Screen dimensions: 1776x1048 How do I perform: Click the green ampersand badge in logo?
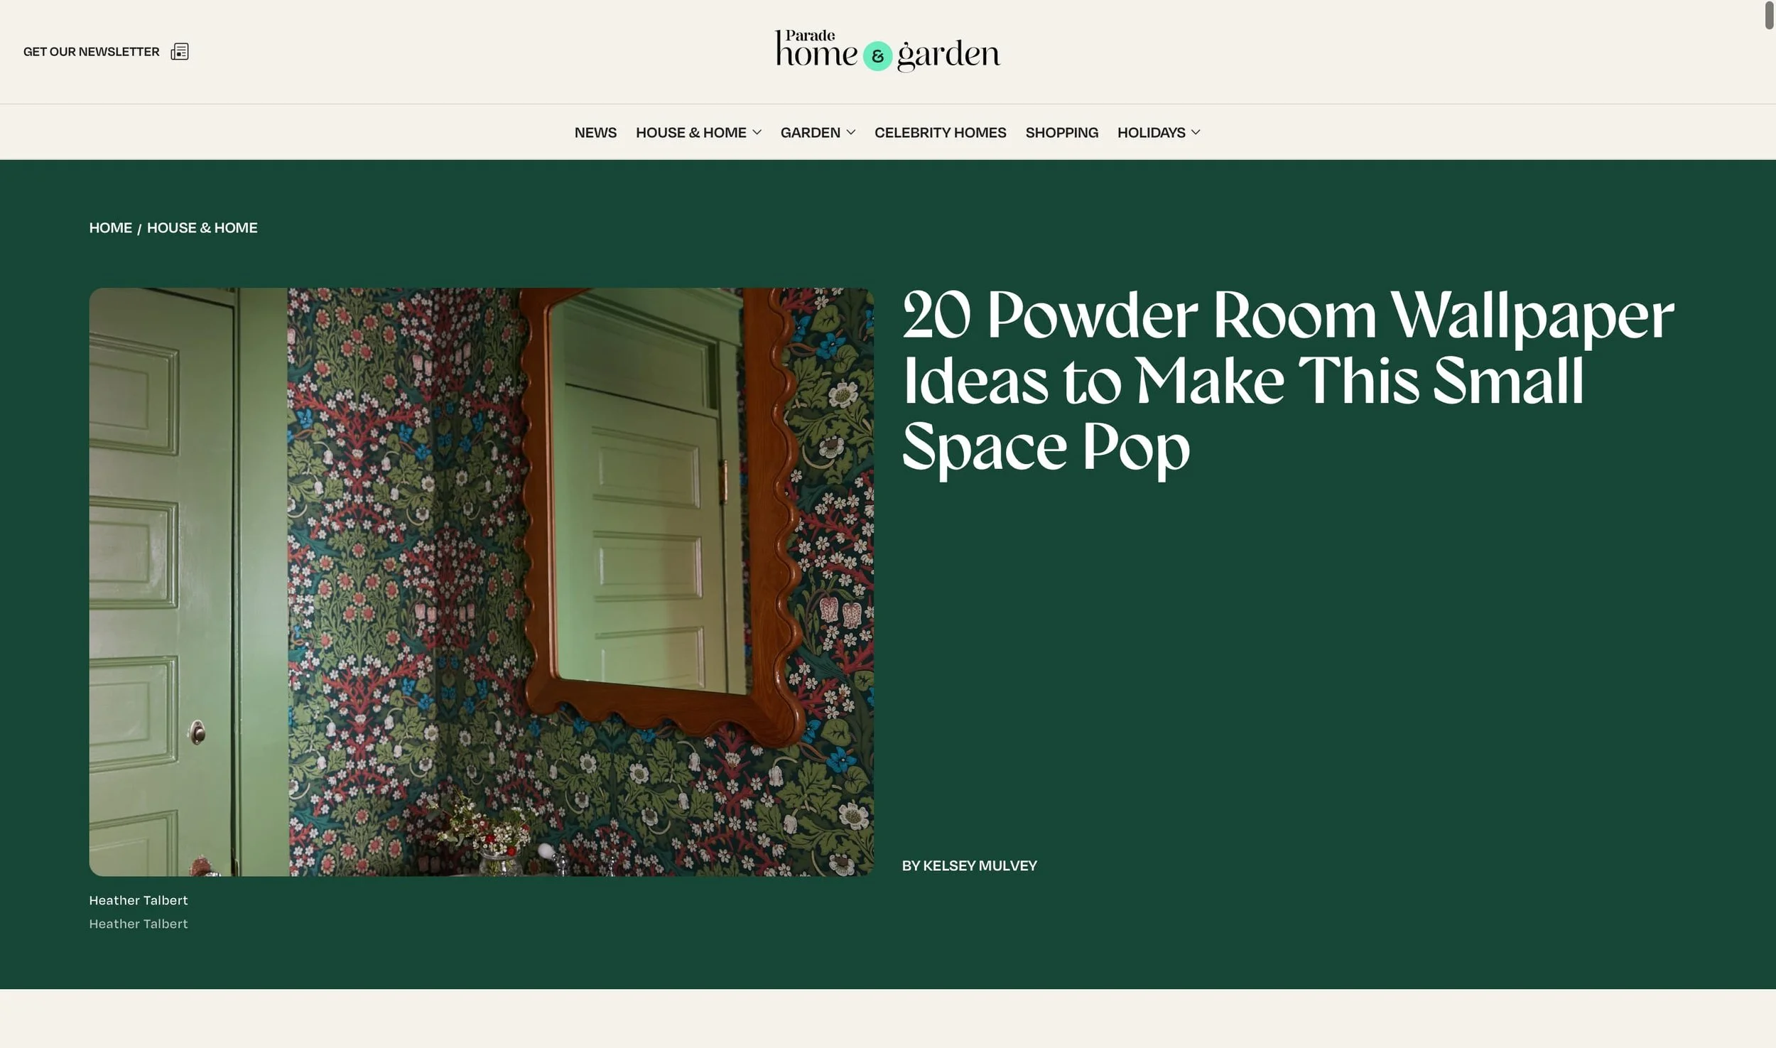click(x=877, y=56)
